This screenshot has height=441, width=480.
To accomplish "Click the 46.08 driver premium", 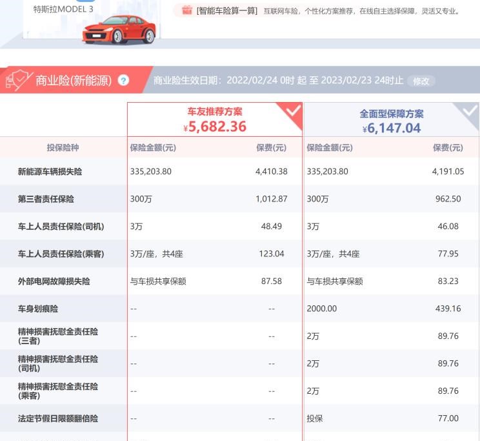I will click(x=448, y=227).
